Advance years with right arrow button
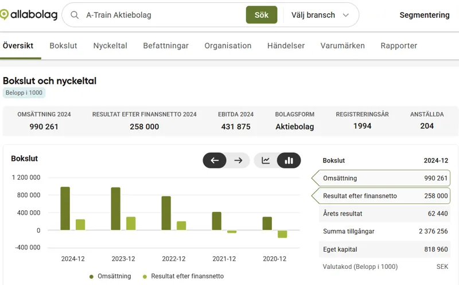The width and height of the screenshot is (459, 285). (238, 160)
